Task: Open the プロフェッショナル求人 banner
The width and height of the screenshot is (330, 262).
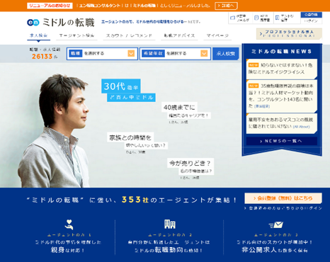Action: click(x=289, y=33)
